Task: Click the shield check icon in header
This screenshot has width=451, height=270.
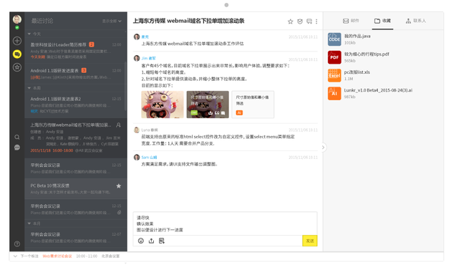Action: click(300, 21)
